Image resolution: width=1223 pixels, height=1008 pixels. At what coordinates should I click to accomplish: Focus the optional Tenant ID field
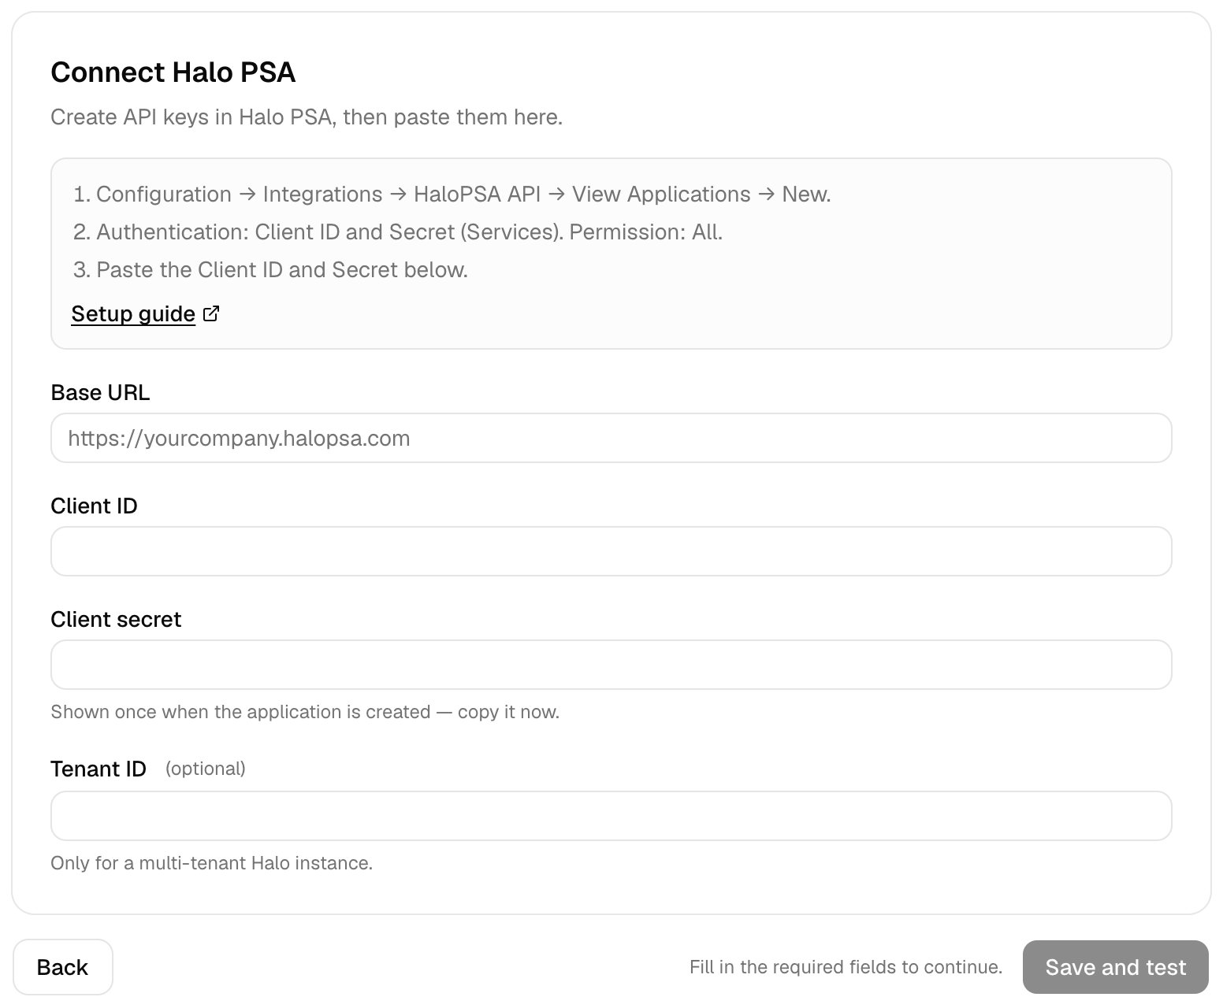click(611, 816)
